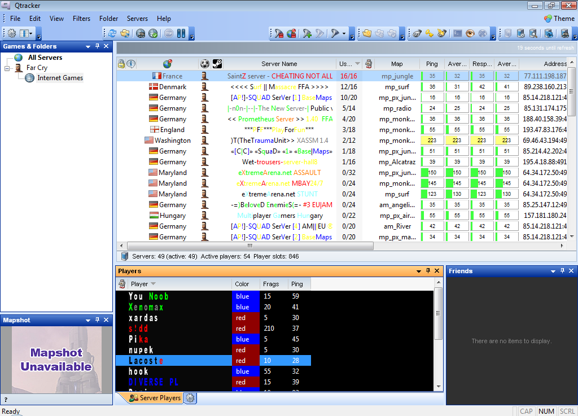Toggle pin on the Players panel
This screenshot has height=416, width=578.
[x=428, y=270]
